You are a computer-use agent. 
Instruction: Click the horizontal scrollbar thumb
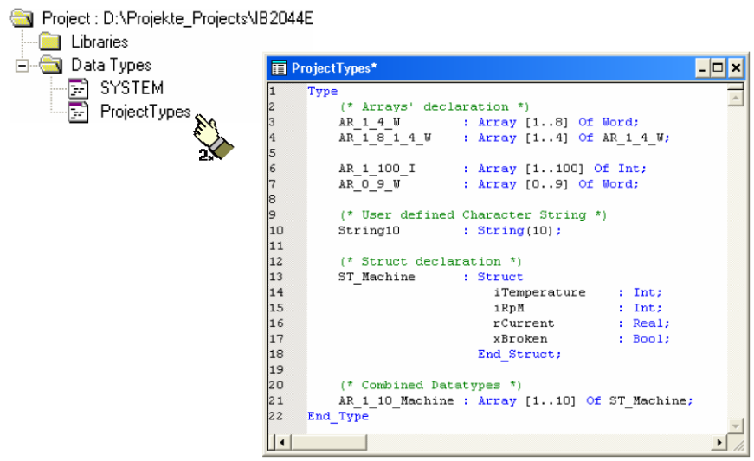pos(328,442)
